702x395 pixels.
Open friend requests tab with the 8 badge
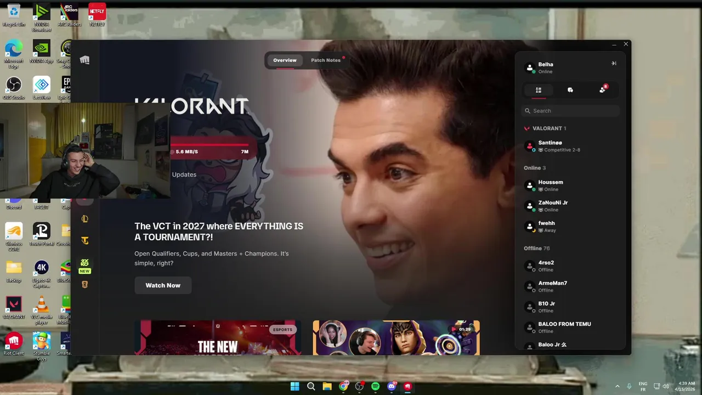[x=603, y=89]
